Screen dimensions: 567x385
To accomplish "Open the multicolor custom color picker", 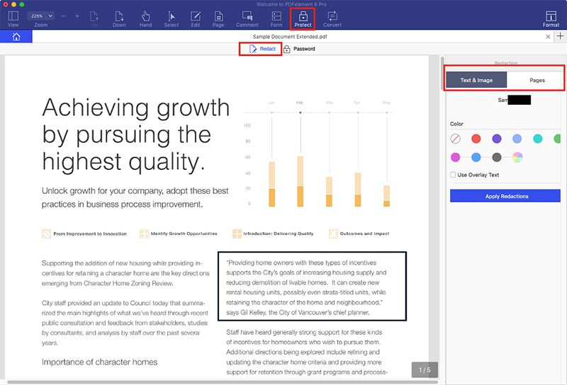I will pyautogui.click(x=517, y=157).
